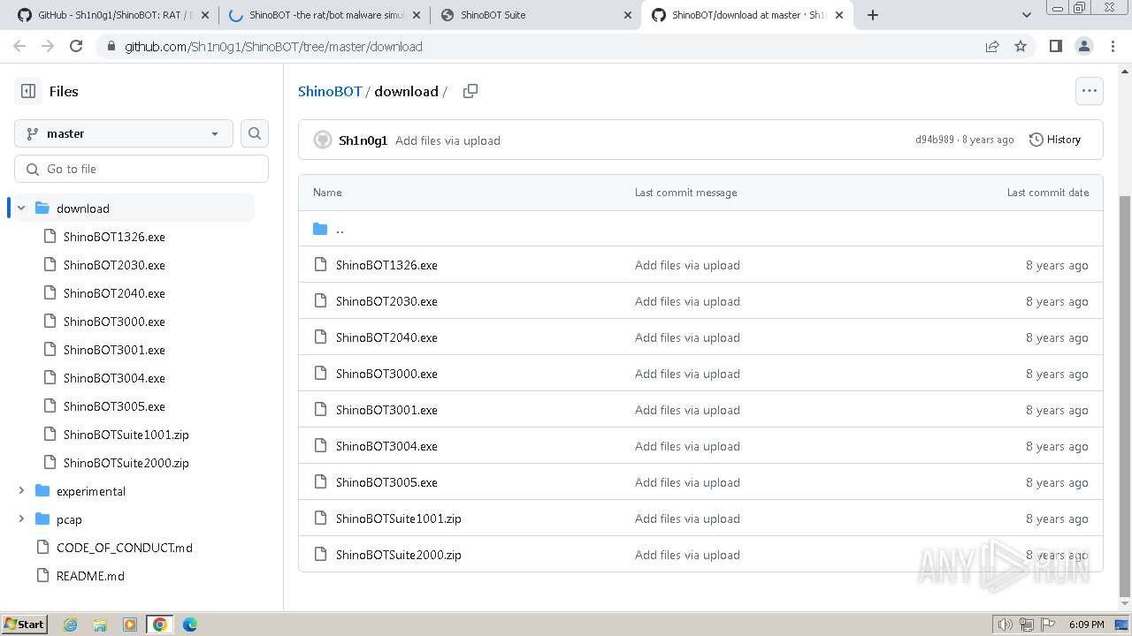Close the ShinoBOT/download at master tab
Screen dimensions: 1132x636
click(839, 15)
